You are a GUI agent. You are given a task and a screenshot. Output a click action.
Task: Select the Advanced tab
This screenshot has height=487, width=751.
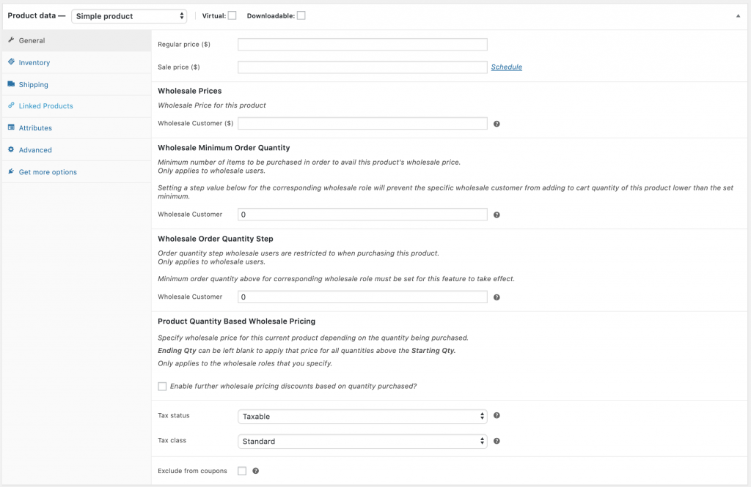tap(76, 150)
